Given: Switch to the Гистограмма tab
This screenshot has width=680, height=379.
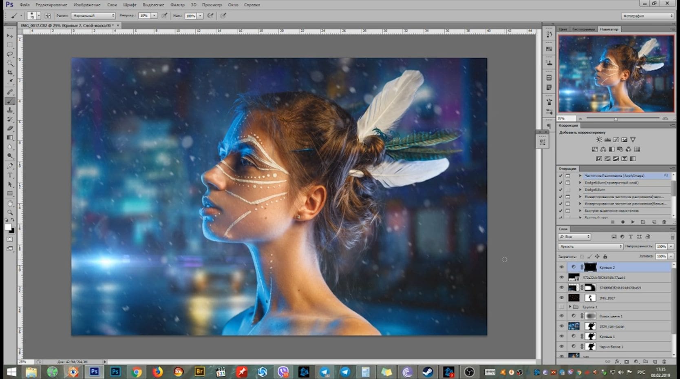Looking at the screenshot, I should point(583,29).
